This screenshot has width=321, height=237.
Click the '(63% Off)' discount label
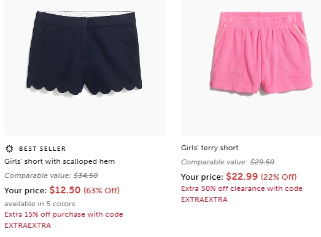[x=101, y=190]
